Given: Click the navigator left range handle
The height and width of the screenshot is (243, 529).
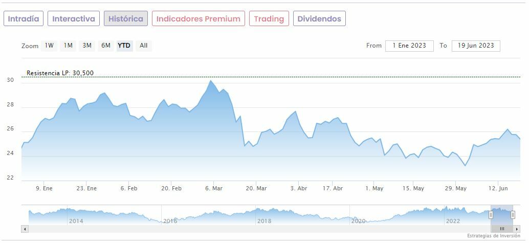Looking at the screenshot, I should click(491, 215).
